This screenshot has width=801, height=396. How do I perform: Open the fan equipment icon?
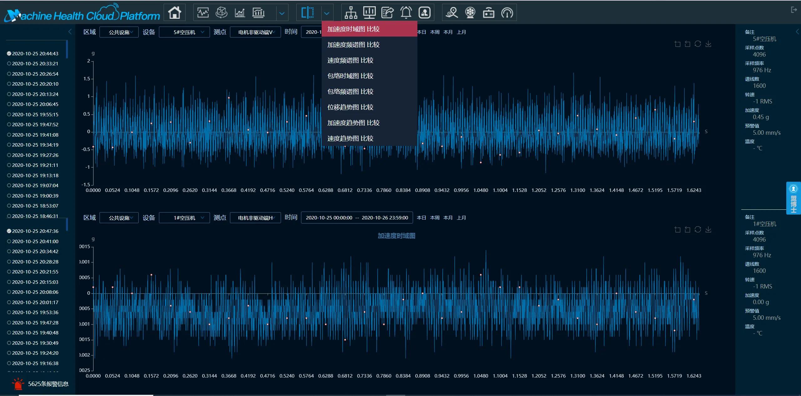470,13
